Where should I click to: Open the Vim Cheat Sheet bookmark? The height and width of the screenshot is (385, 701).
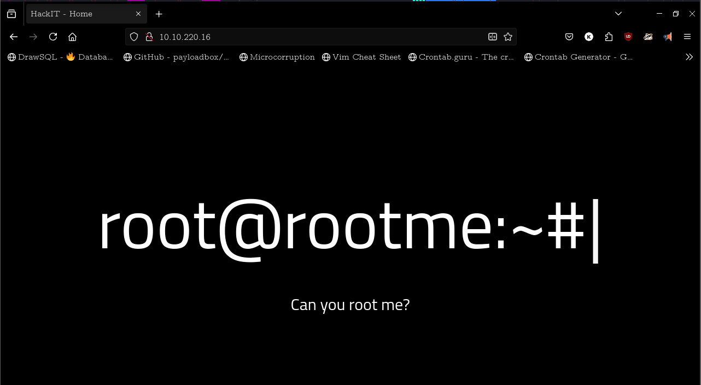(361, 57)
